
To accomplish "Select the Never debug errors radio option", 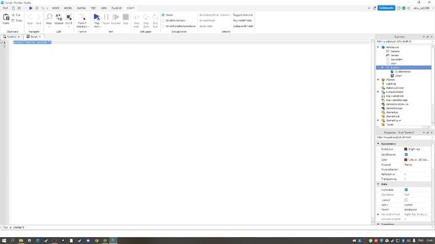I will [163, 15].
